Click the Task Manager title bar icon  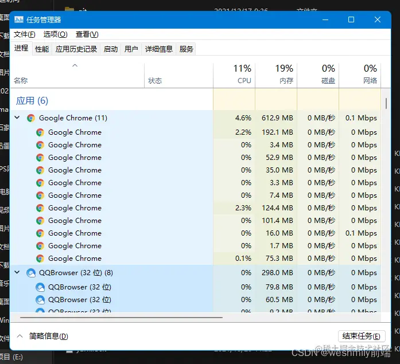[x=18, y=19]
